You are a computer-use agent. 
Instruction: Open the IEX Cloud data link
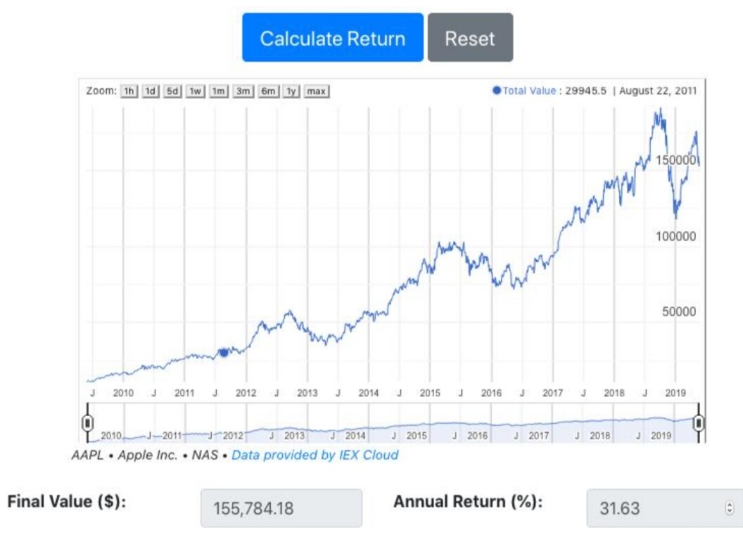coord(315,455)
